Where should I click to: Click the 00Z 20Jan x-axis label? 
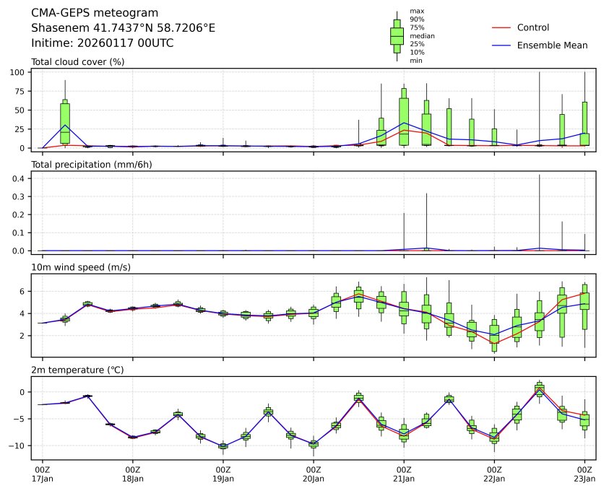(313, 474)
